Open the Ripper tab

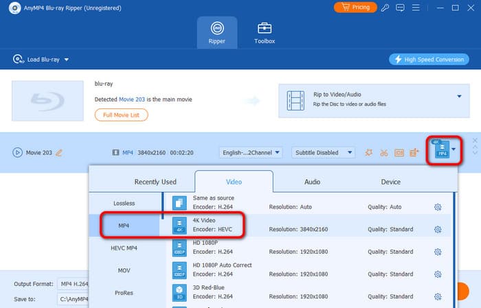[217, 33]
